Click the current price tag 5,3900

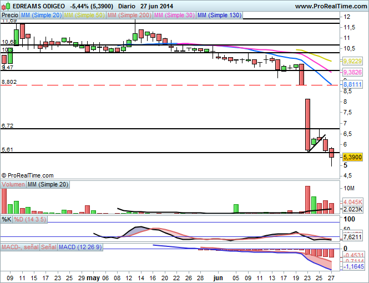pos(352,157)
